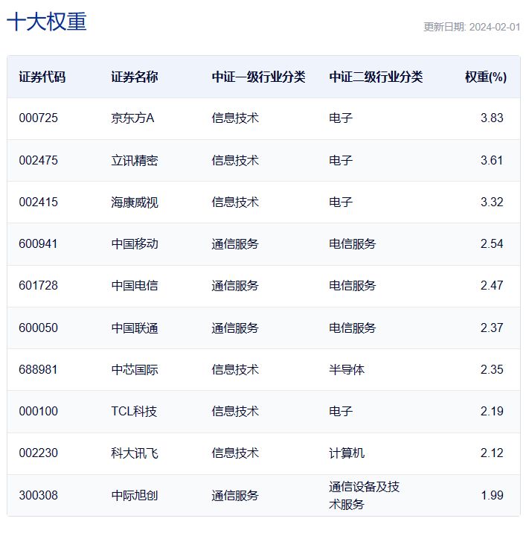Select security code 601728
Viewport: 526px width, 533px height.
39,286
